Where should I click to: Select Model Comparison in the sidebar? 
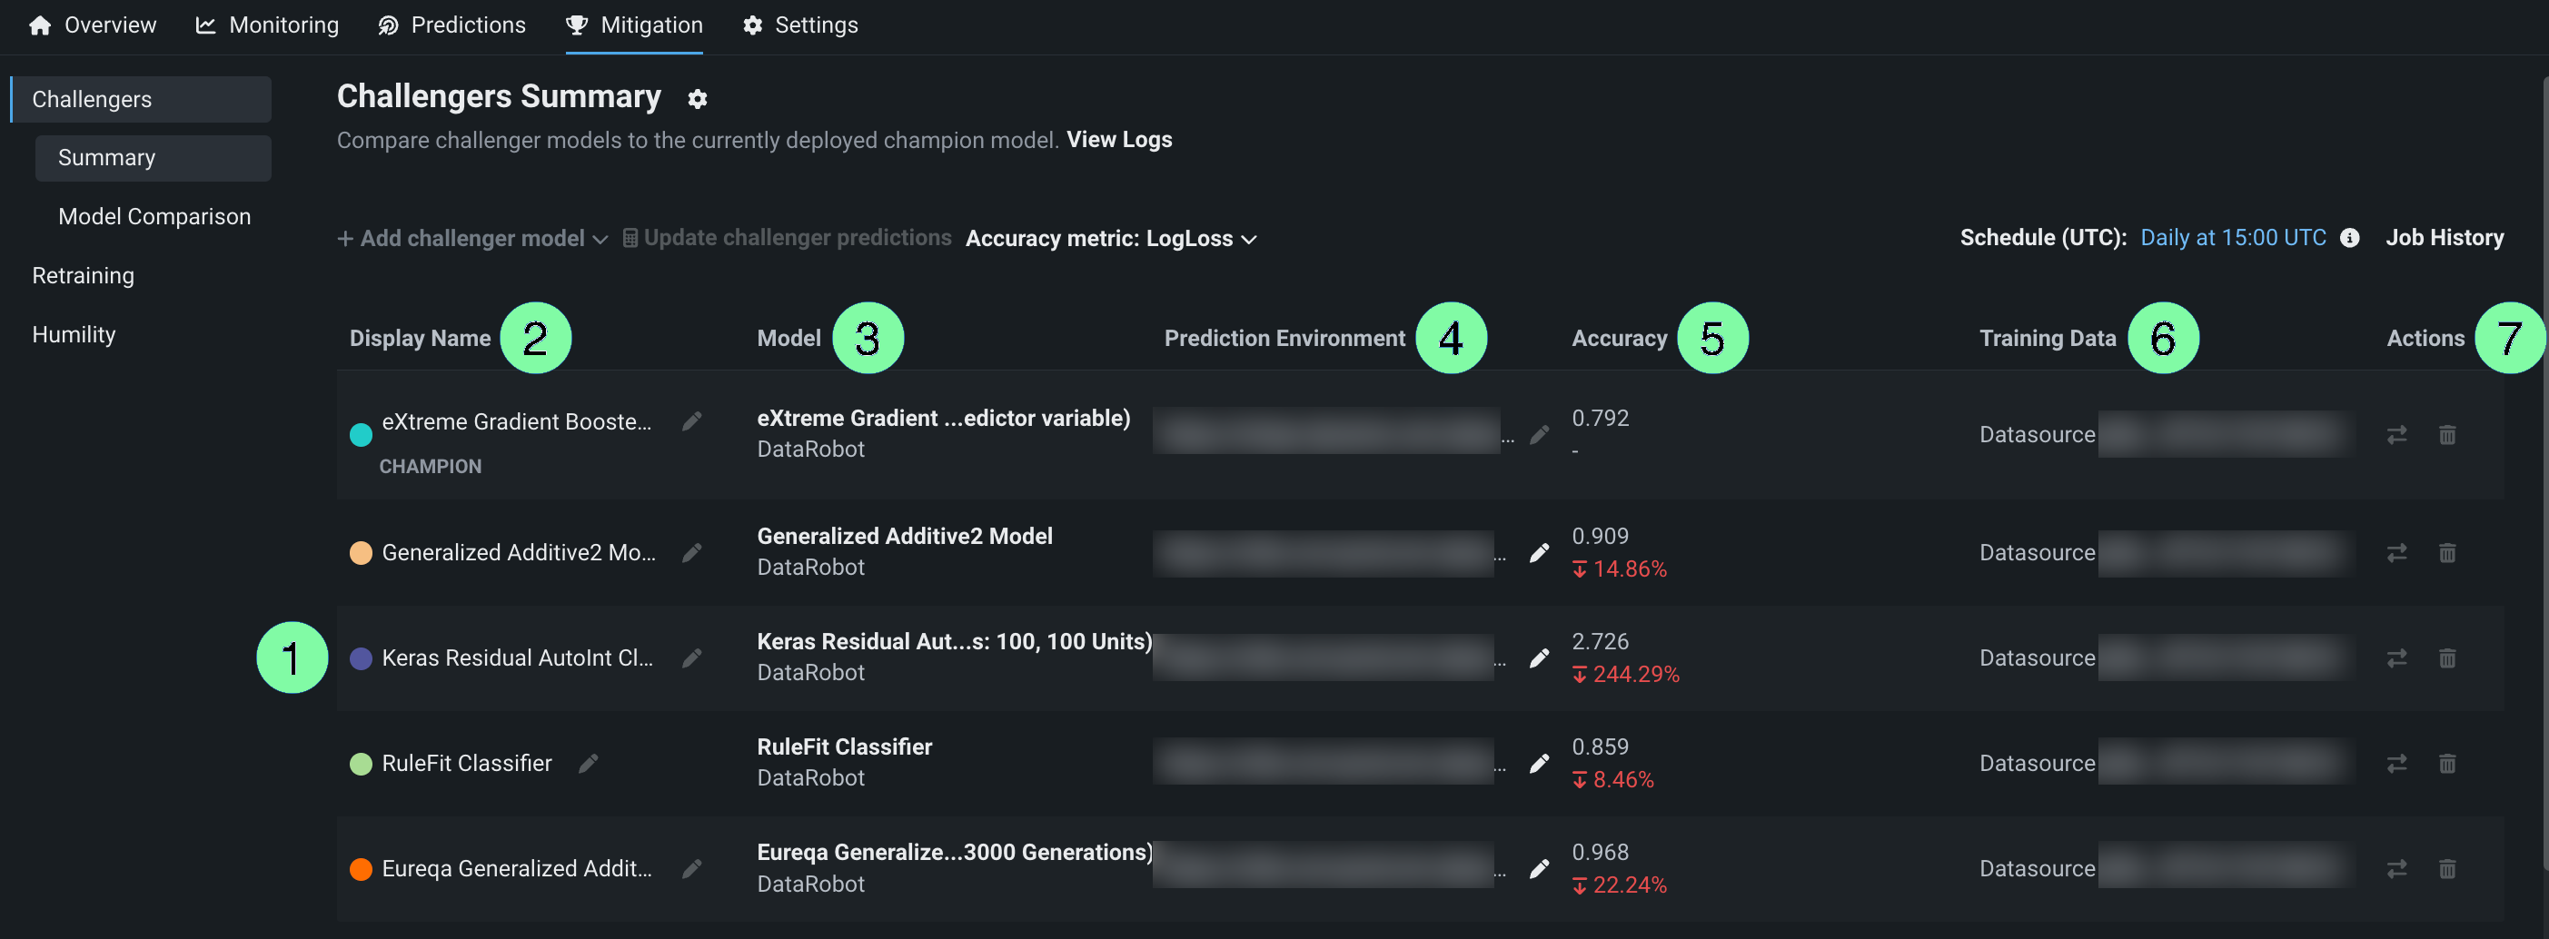click(x=154, y=217)
